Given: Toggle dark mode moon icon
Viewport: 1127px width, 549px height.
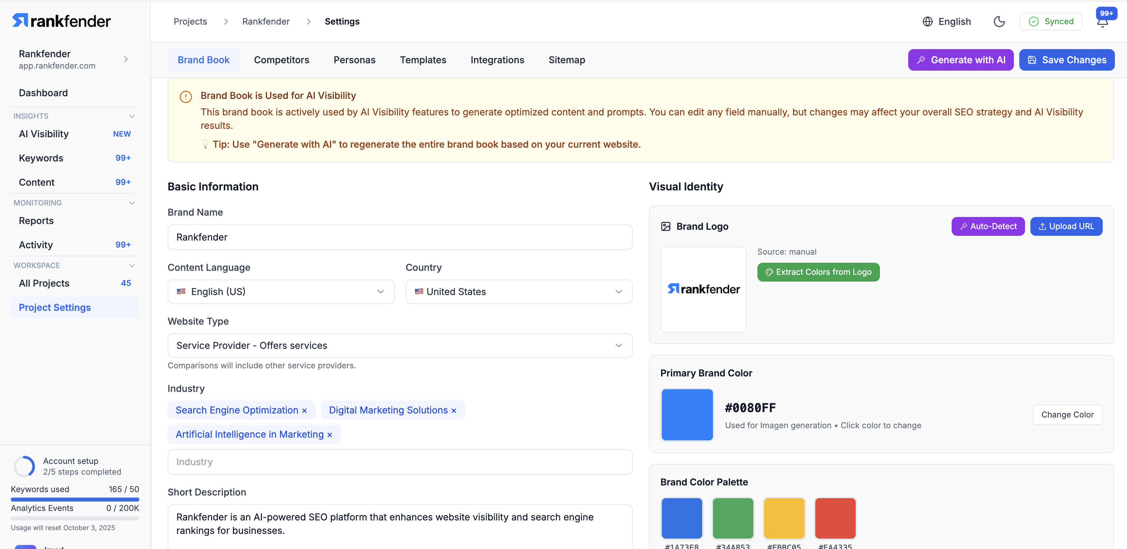Looking at the screenshot, I should [x=999, y=22].
